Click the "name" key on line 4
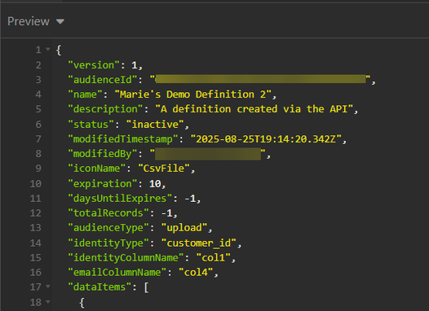Screen dimensions: 429x311 tap(85, 94)
